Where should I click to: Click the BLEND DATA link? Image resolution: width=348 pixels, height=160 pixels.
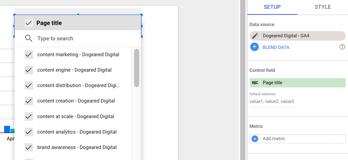click(276, 47)
